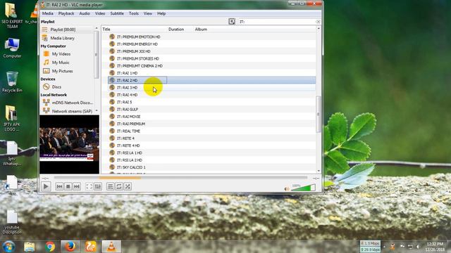Image resolution: width=451 pixels, height=253 pixels.
Task: Stop playback with the stop button
Action: (68, 186)
